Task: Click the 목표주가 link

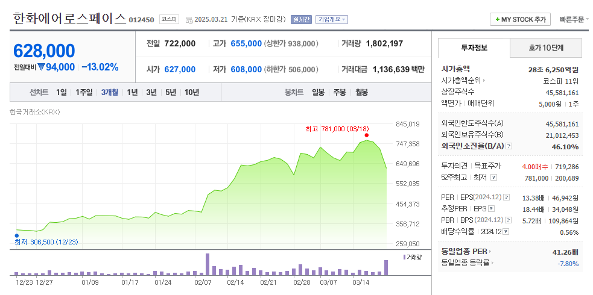Action: [x=488, y=166]
